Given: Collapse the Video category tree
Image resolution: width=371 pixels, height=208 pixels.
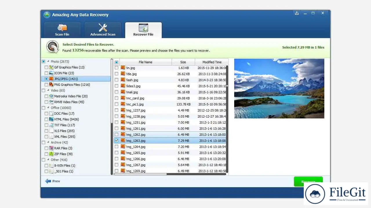Looking at the screenshot, I should [48, 90].
